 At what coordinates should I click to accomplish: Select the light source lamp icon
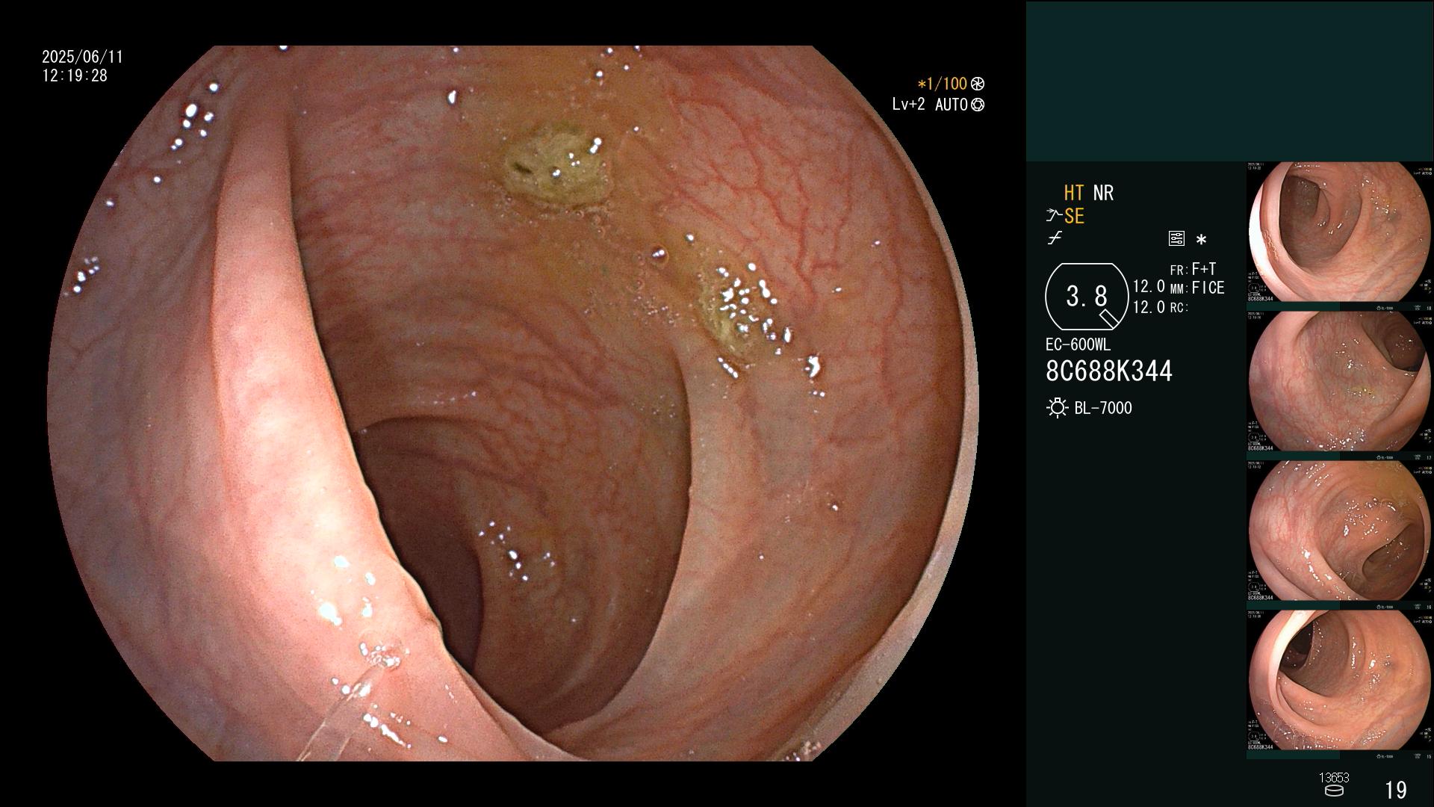pos(1057,408)
